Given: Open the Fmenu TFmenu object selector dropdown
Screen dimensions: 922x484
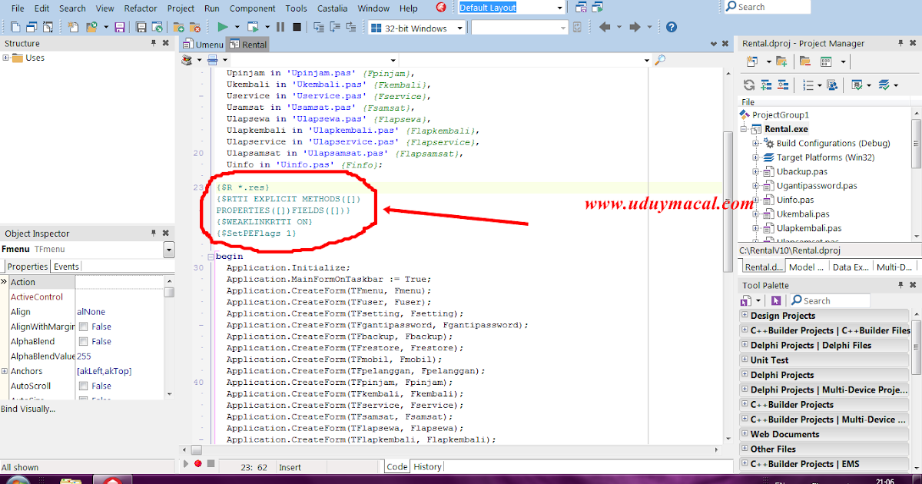Looking at the screenshot, I should click(x=169, y=250).
